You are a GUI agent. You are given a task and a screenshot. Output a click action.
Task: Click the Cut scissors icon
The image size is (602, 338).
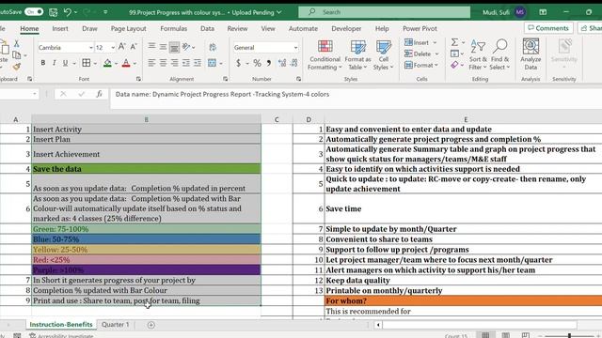click(x=16, y=43)
